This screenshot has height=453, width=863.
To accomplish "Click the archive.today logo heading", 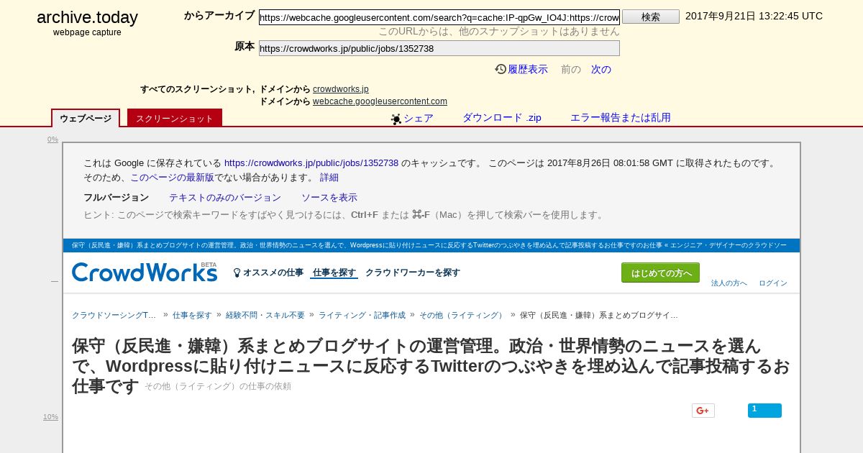I will (x=87, y=18).
